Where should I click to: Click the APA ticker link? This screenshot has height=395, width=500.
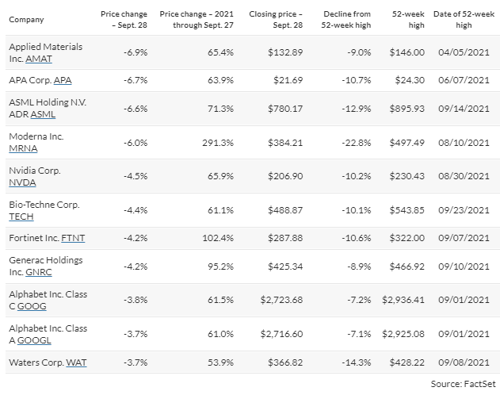pyautogui.click(x=61, y=81)
